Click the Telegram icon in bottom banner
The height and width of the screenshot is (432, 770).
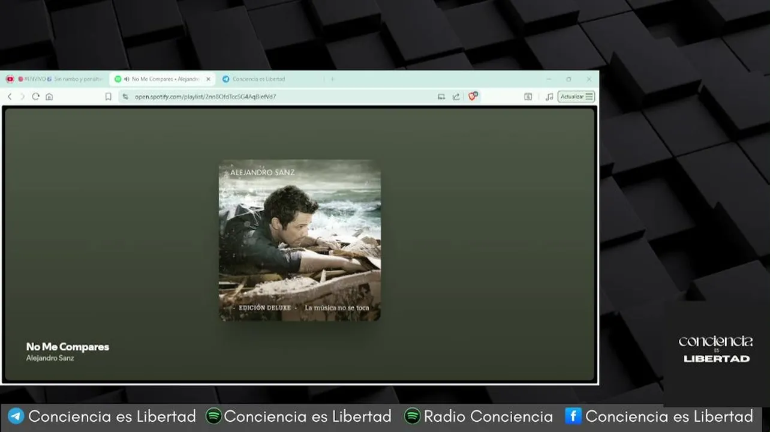point(16,416)
